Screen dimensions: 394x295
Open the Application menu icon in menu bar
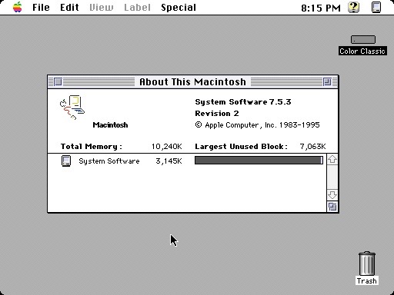376,7
